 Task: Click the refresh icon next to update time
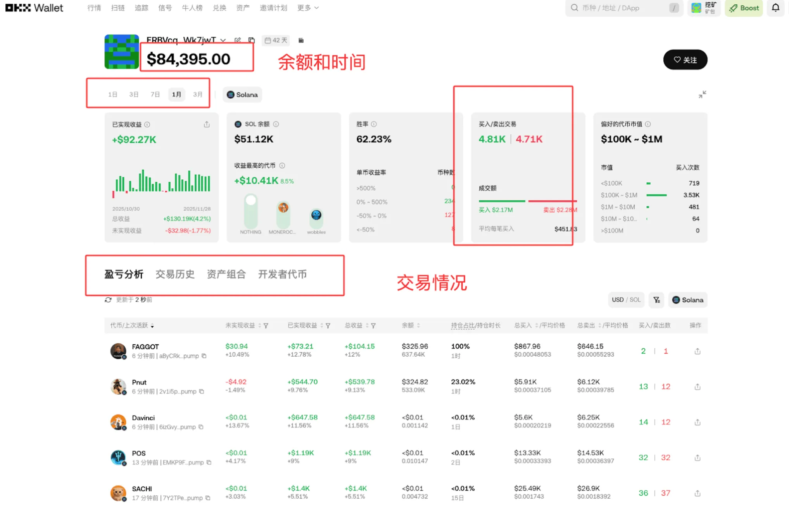coord(108,300)
